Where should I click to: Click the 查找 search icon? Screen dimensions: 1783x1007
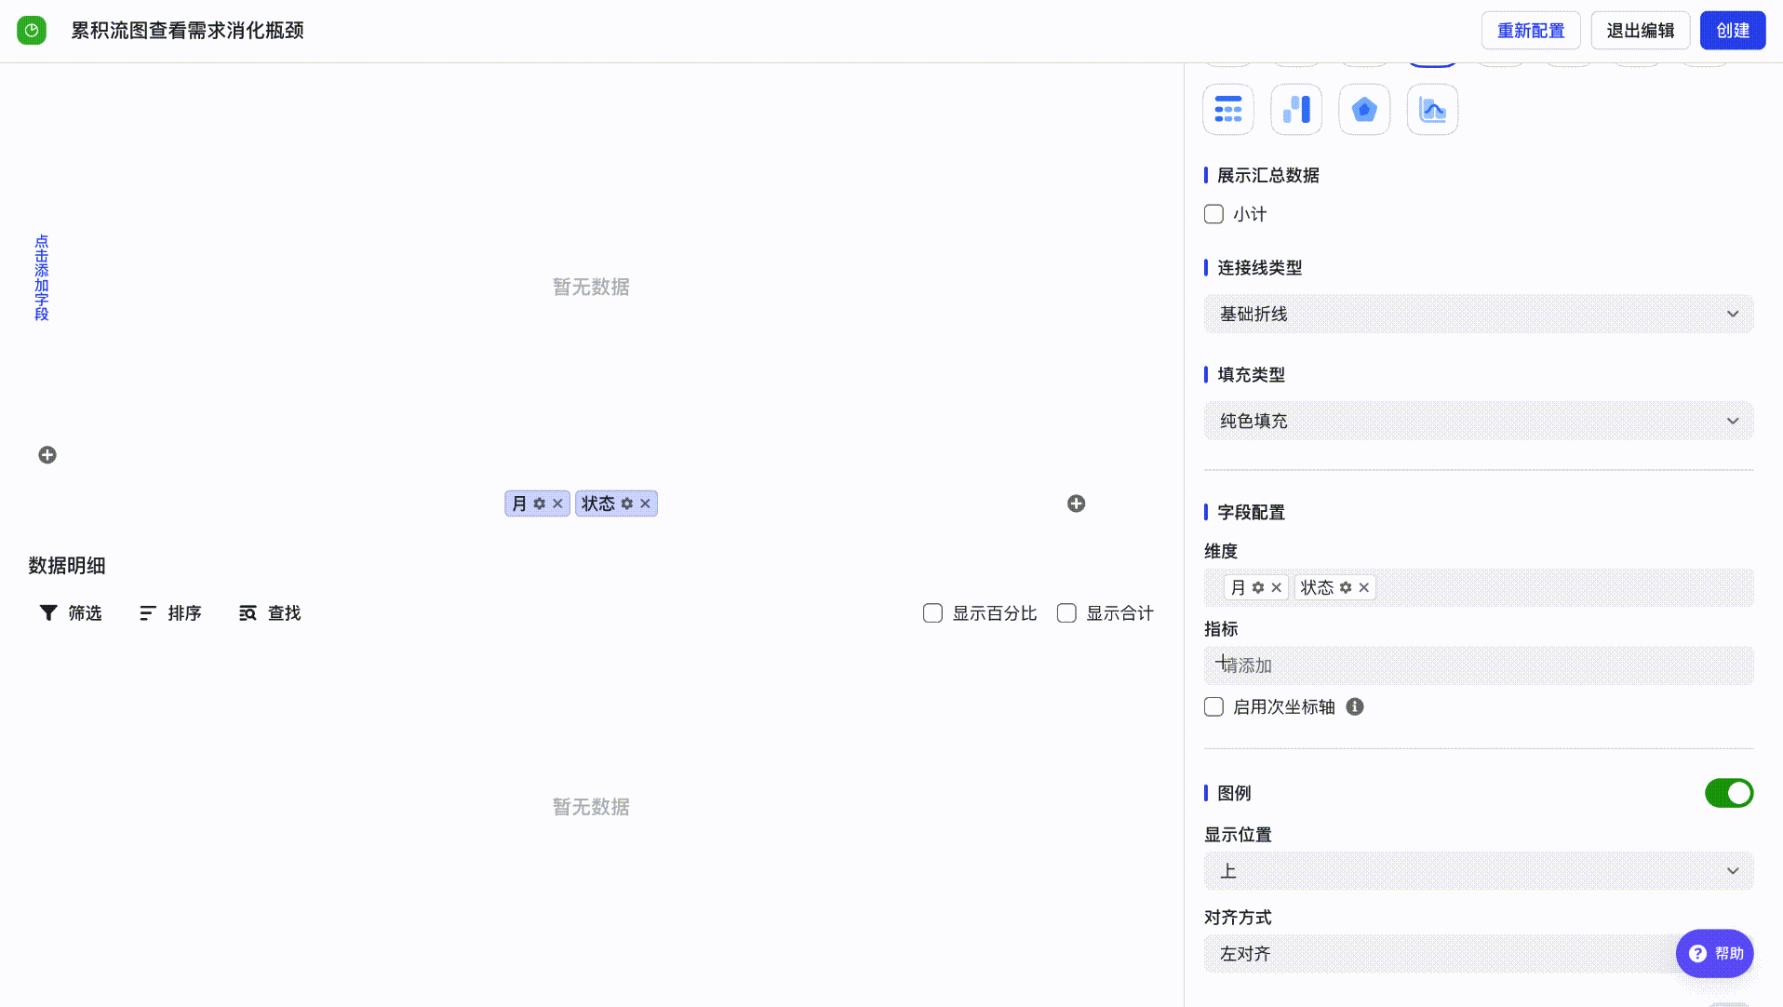tap(248, 613)
